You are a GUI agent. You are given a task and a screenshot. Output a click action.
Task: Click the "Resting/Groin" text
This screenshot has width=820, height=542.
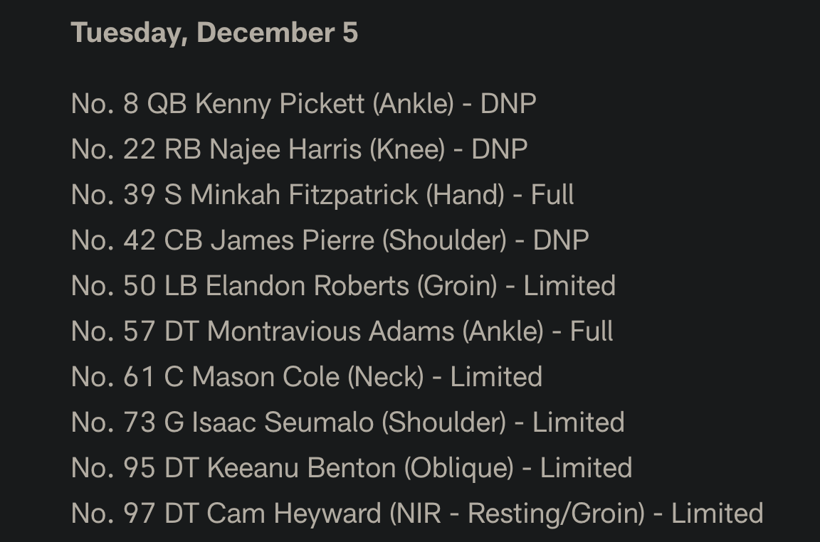coord(555,514)
